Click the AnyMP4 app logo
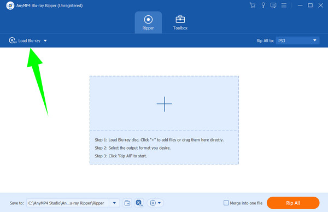Screen dimensions: 328x212 [10, 5]
